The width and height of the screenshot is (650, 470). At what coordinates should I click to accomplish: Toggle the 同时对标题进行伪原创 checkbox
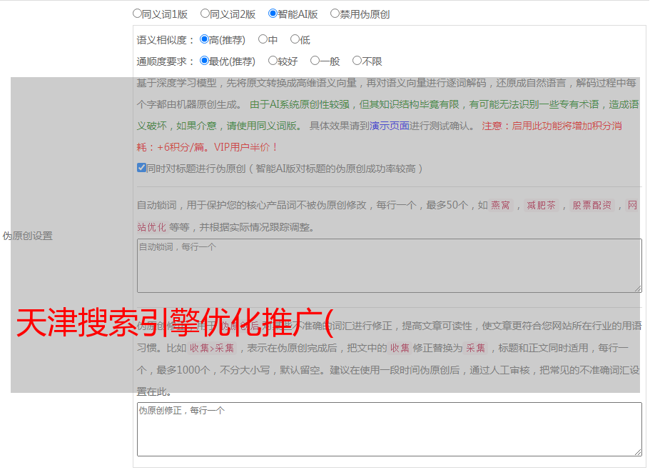pyautogui.click(x=141, y=169)
